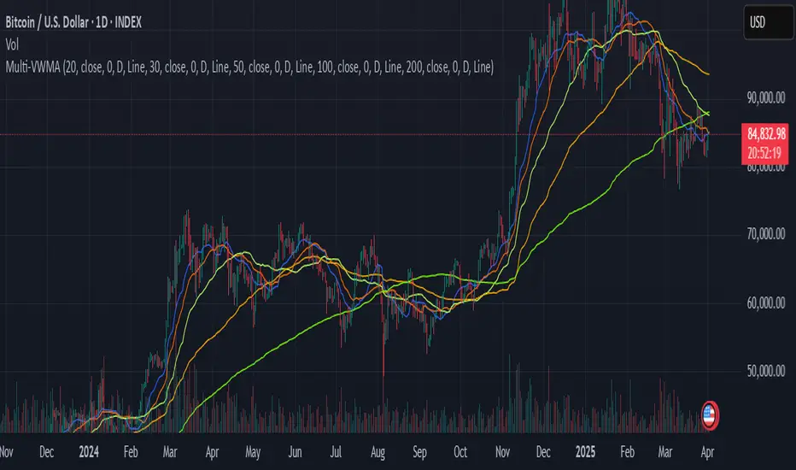Click the Aug label on time axis
The height and width of the screenshot is (470, 796).
378,452
